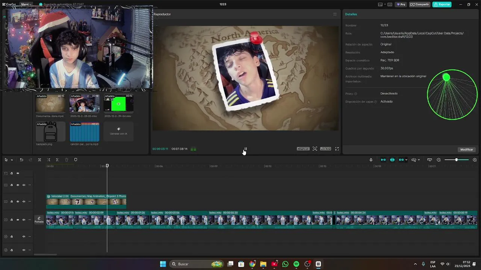Select the Documenta...tions.mp4 media thumbnail
Image resolution: width=481 pixels, height=270 pixels.
[x=50, y=103]
